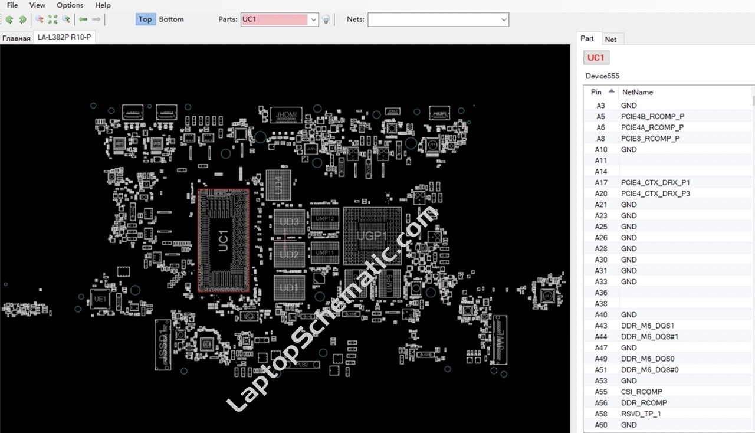Click the light bulb highlight icon
This screenshot has width=755, height=433.
point(326,19)
